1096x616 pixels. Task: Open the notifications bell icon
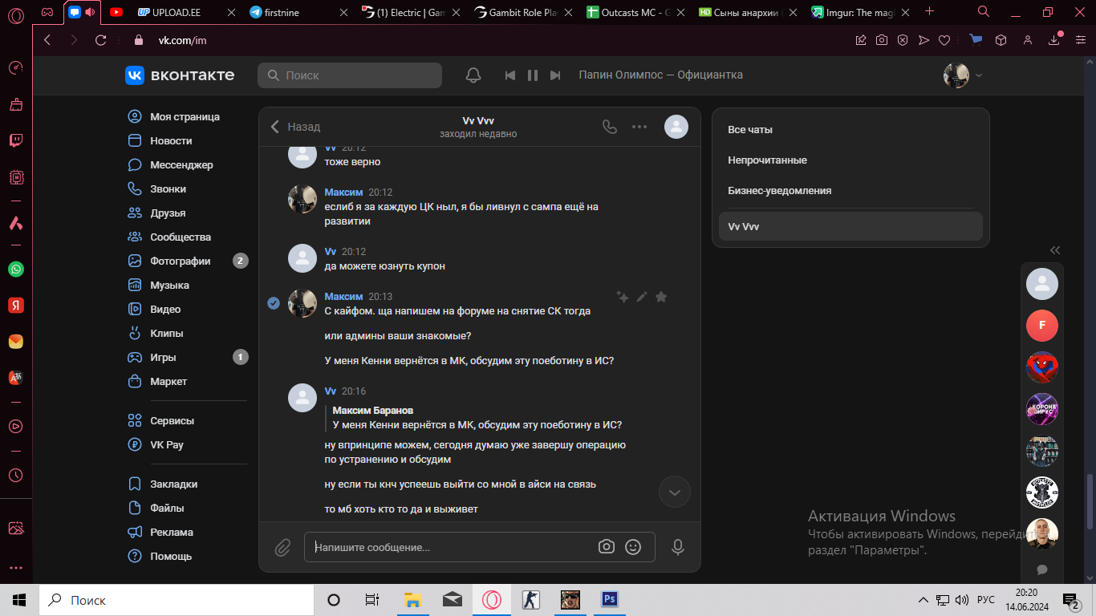click(473, 75)
